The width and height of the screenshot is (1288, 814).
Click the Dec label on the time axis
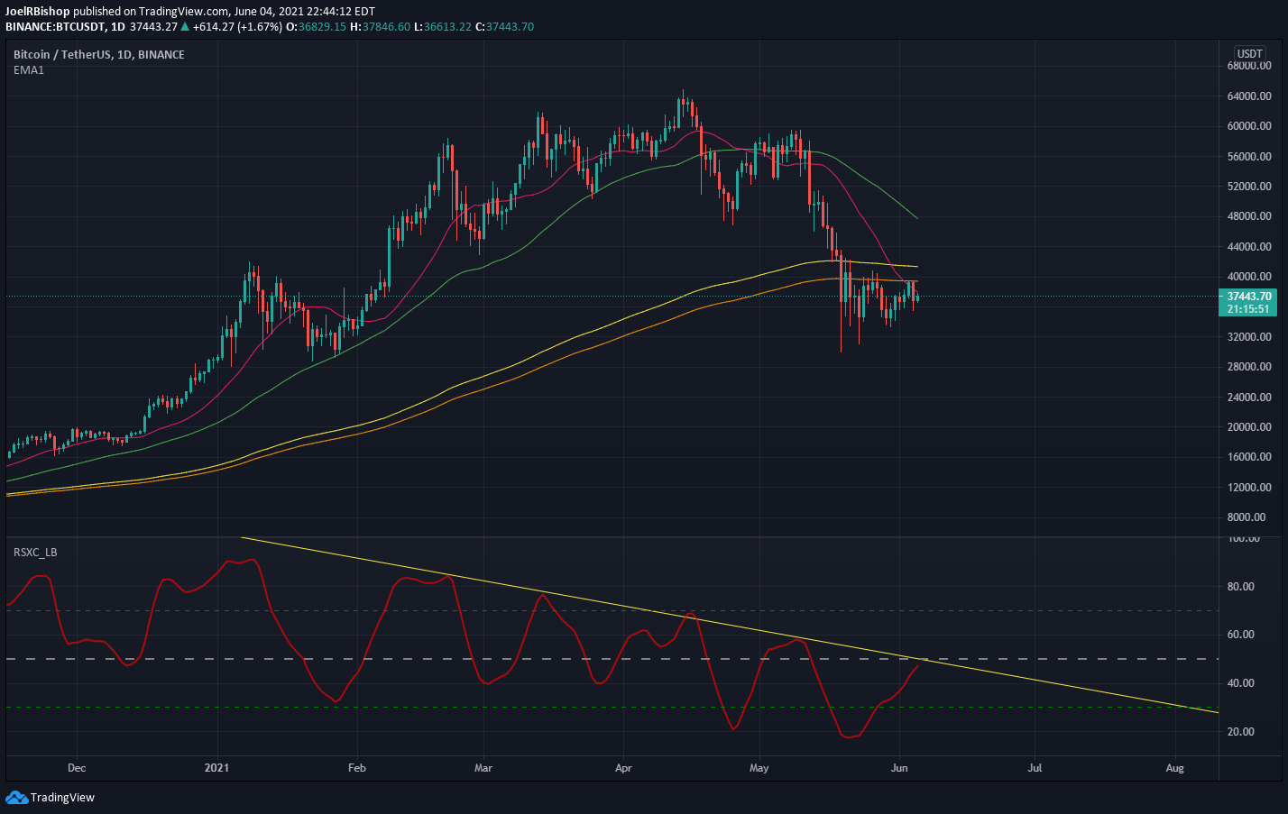tap(77, 768)
